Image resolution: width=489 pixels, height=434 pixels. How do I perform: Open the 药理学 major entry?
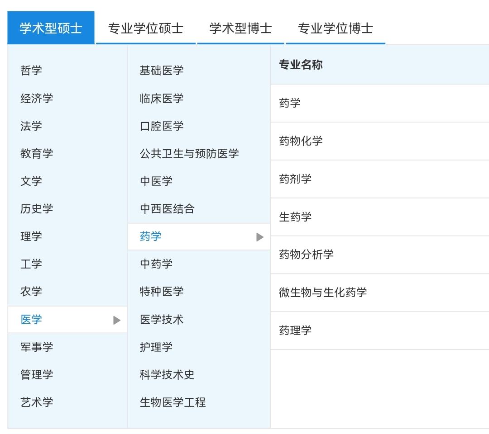pos(296,330)
